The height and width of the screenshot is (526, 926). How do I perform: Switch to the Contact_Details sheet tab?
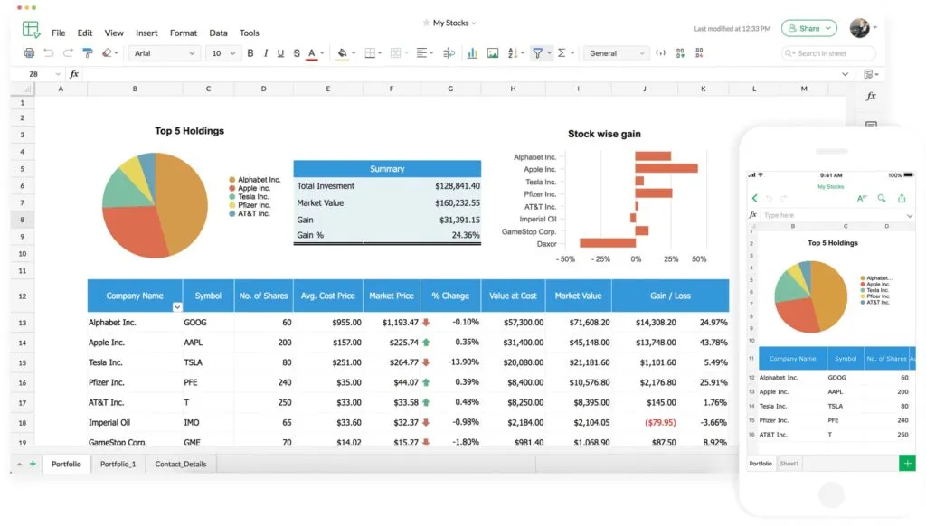[x=180, y=464]
